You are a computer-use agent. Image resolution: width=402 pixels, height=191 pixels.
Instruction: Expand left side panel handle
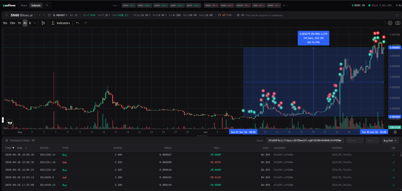[x=3, y=119]
